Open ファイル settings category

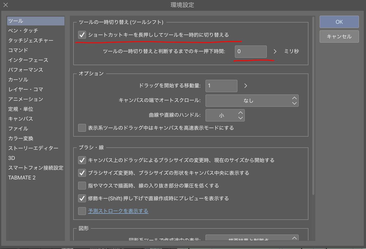click(36, 128)
